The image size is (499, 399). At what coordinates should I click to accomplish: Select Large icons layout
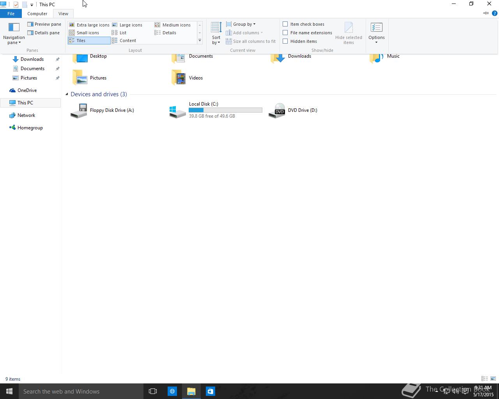point(127,25)
